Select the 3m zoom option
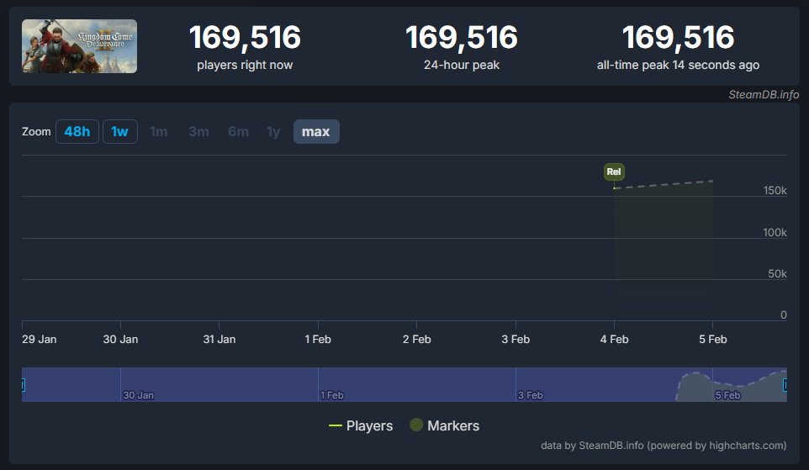Viewport: 809px width, 470px height. (x=198, y=132)
